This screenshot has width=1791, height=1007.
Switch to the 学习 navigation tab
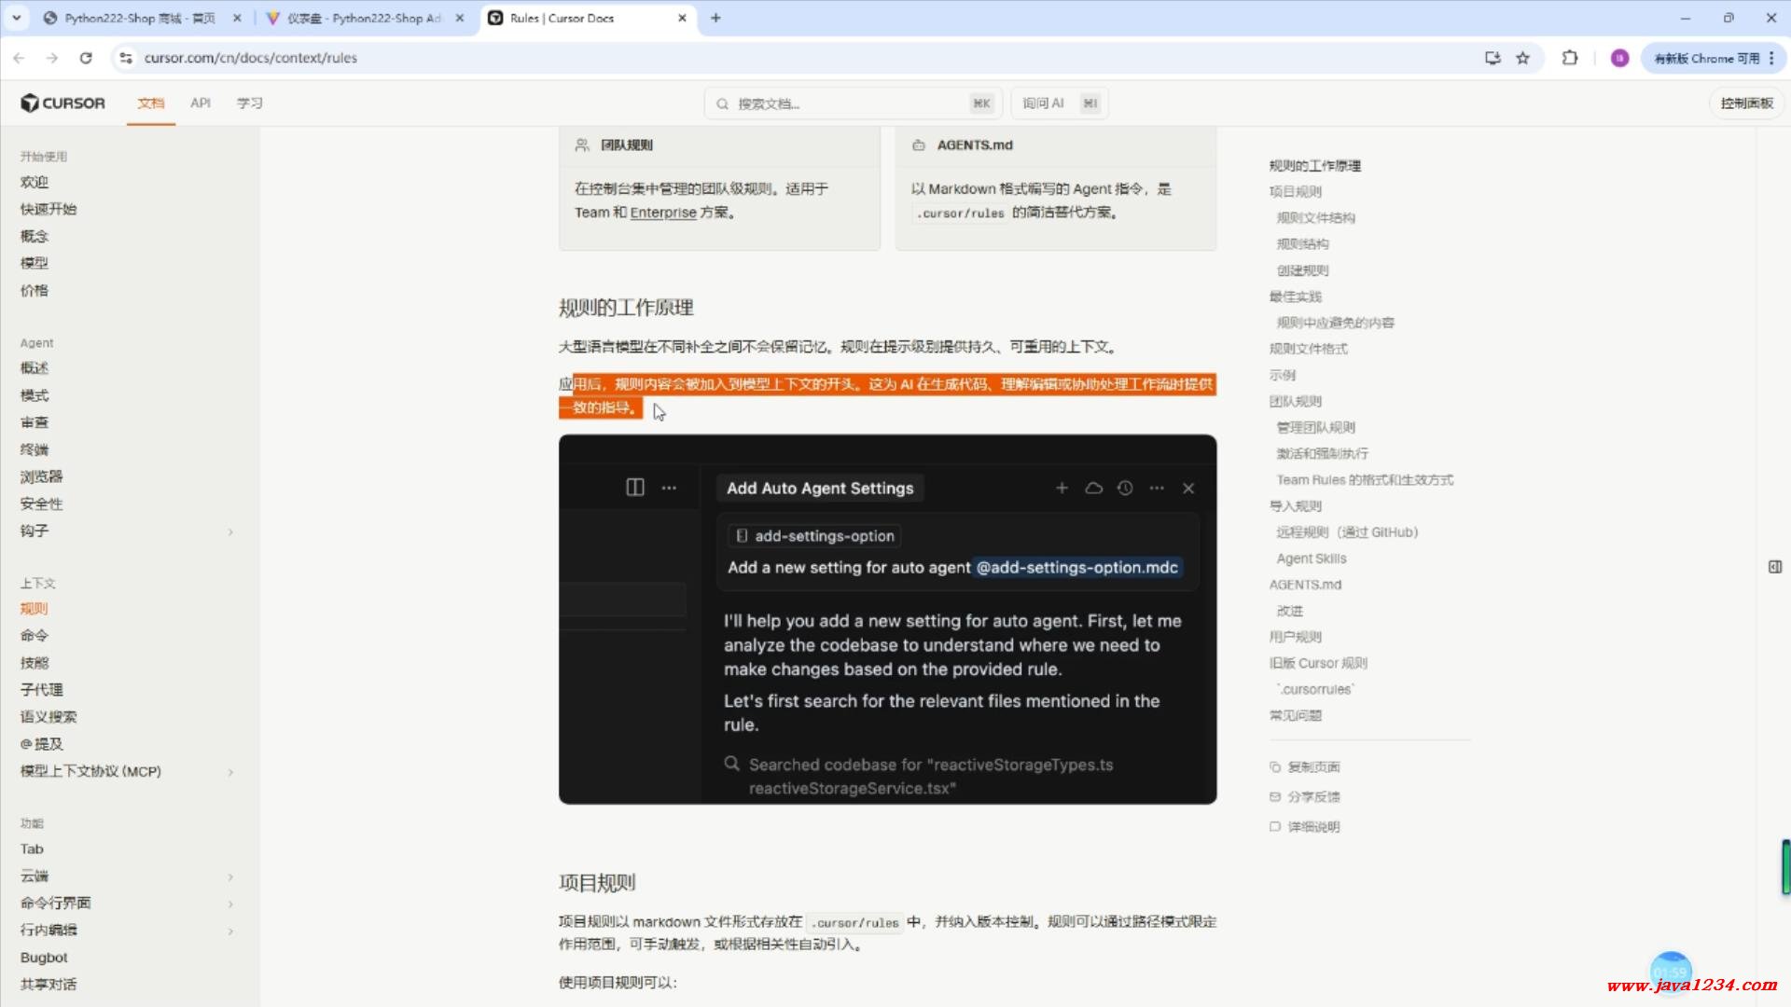(249, 103)
